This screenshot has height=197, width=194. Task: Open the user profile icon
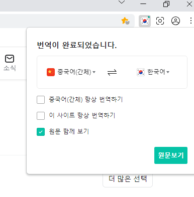tap(175, 21)
